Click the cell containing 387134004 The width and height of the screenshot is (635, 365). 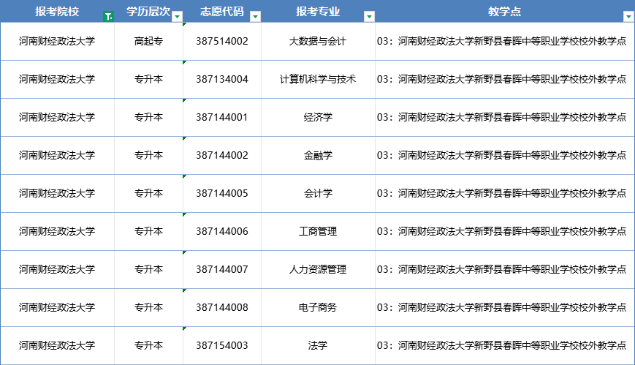[x=222, y=79]
